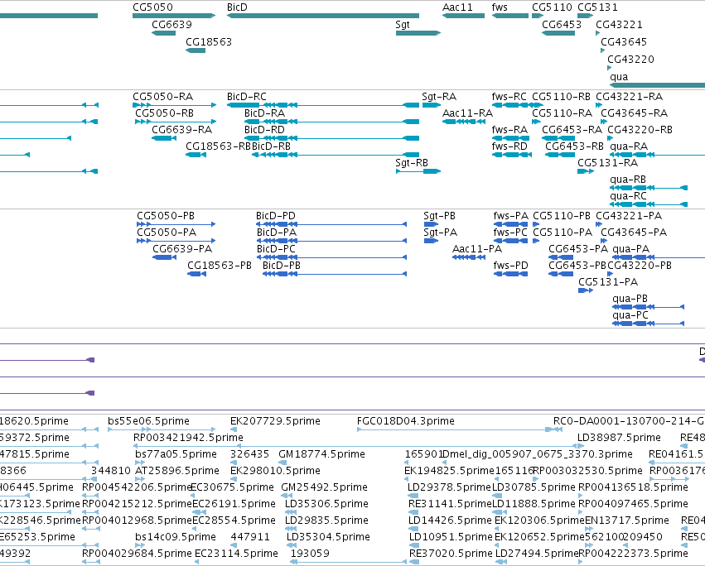Select the Aac11 gene label
Screen dimensions: 705x566
tap(457, 7)
